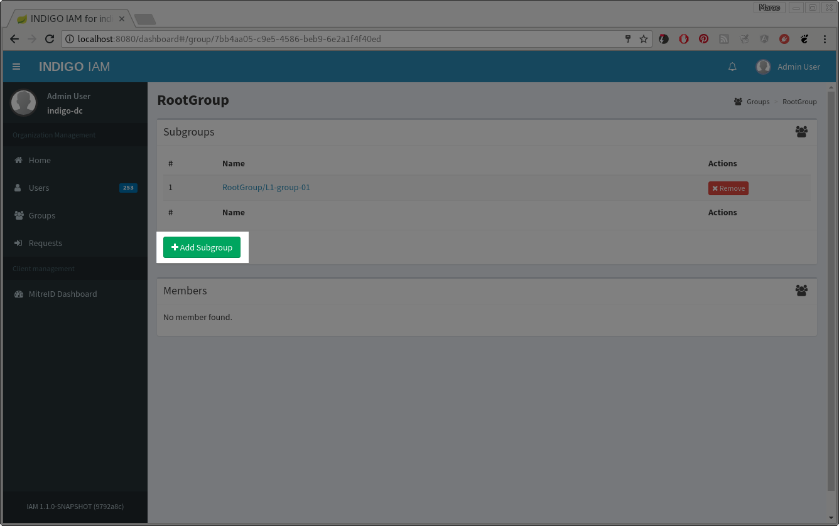
Task: Select the INDIGO IAM browser tab
Action: [x=69, y=19]
